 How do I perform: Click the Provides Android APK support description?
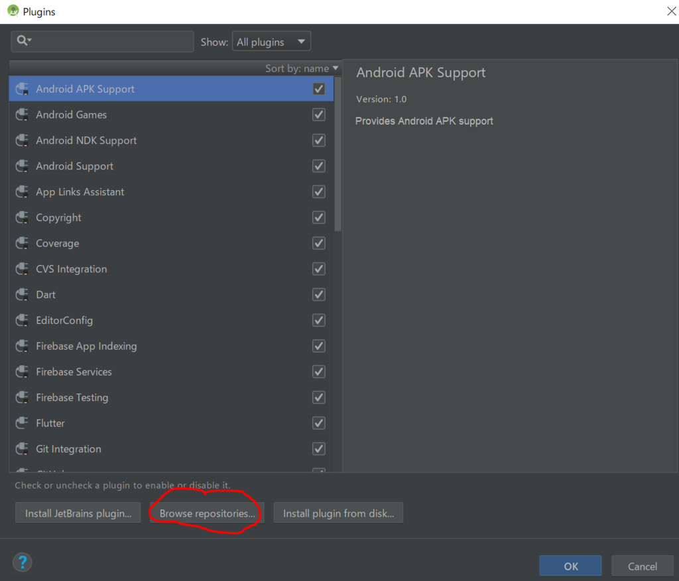pos(424,121)
